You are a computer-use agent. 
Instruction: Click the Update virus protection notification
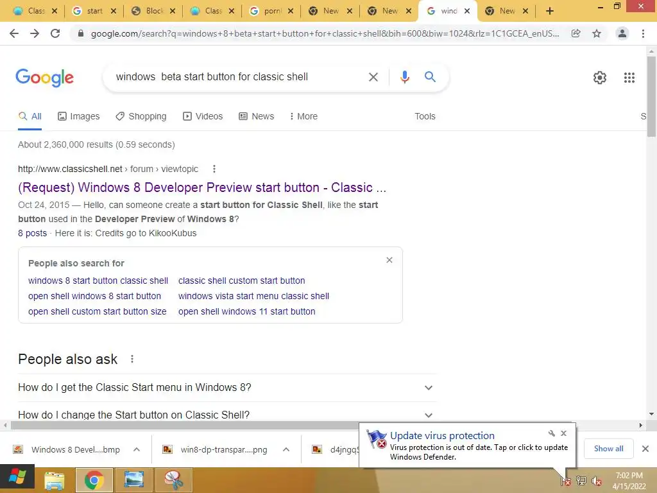click(467, 445)
